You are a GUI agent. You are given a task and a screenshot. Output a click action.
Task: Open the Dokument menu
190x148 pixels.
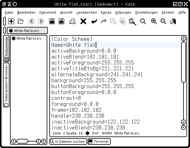(x=48, y=12)
